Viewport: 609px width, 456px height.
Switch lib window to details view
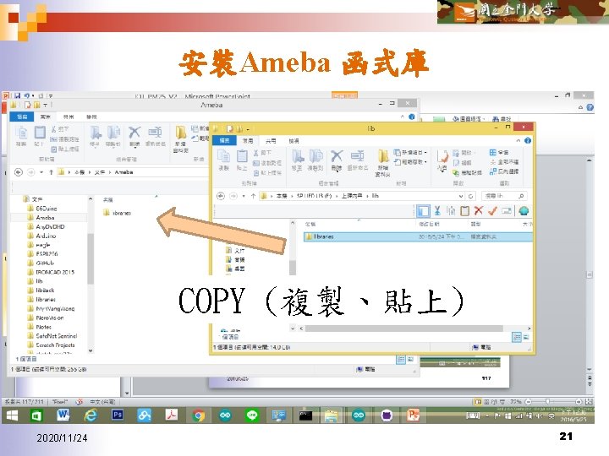517,337
